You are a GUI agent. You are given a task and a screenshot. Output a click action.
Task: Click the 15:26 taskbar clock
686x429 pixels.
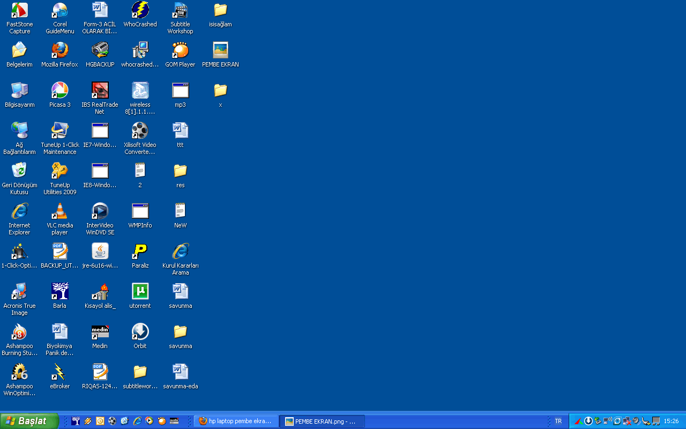point(671,421)
